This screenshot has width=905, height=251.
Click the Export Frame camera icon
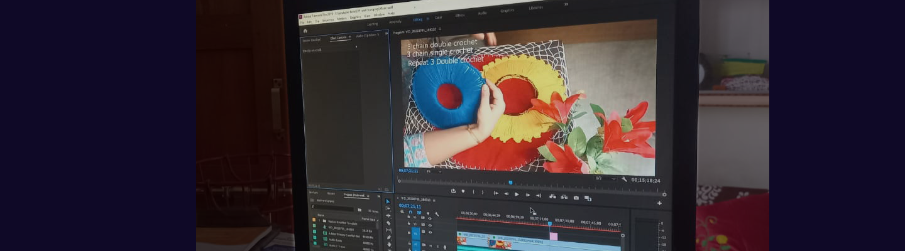576,198
